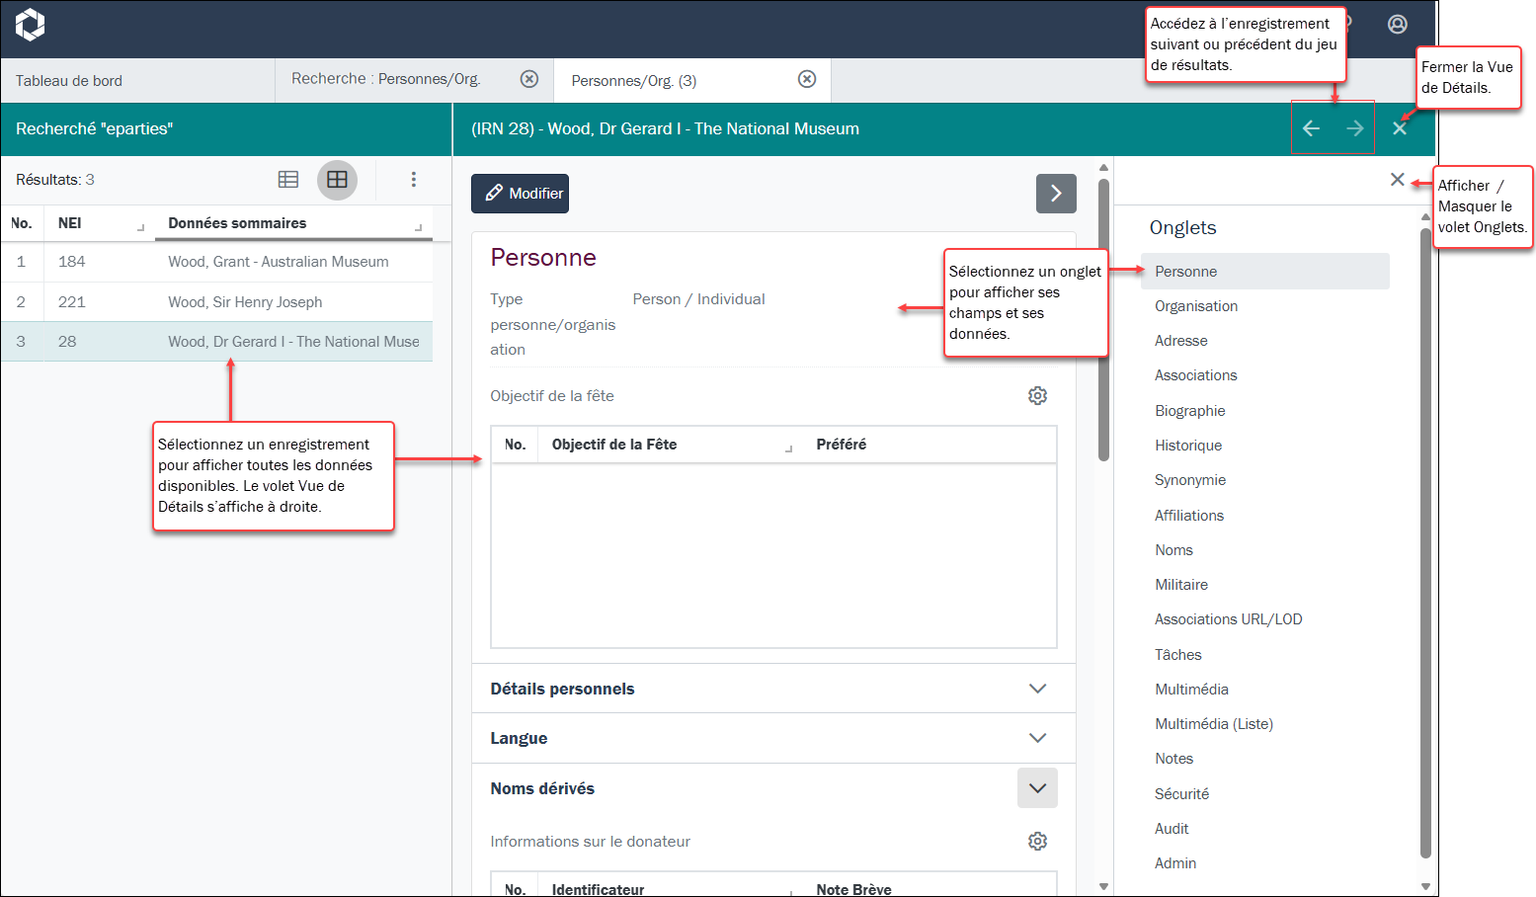
Task: Select record Wood, Sir Henry Joseph
Action: tap(216, 302)
